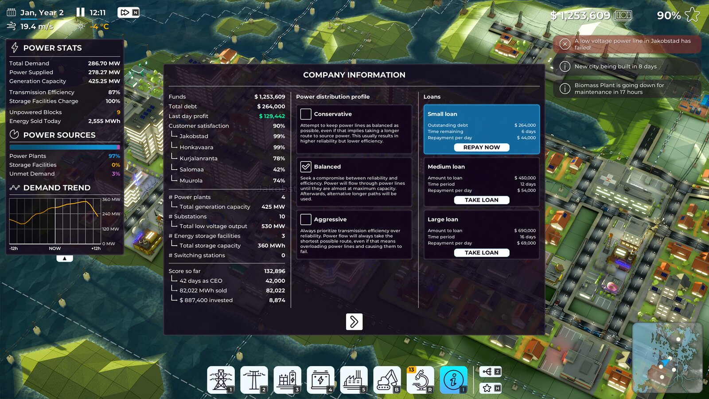Select the high voltage pylon build tool

coord(221,379)
